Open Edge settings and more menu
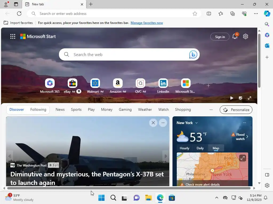 point(256,14)
